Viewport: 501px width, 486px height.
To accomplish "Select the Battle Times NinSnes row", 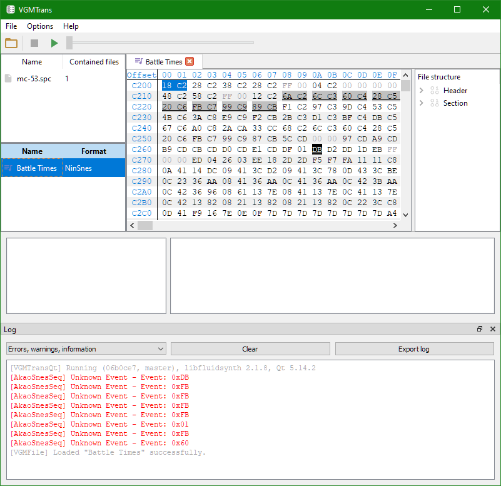I will pyautogui.click(x=63, y=168).
